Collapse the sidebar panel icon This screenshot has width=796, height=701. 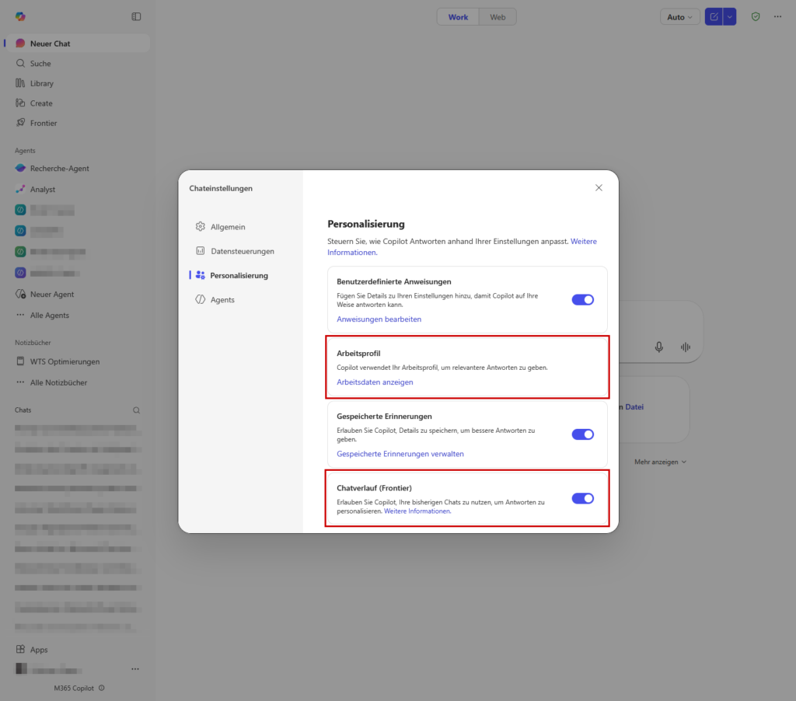point(136,16)
